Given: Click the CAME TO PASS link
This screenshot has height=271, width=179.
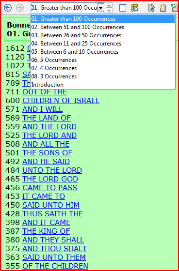Looking at the screenshot, I should 49,188.
